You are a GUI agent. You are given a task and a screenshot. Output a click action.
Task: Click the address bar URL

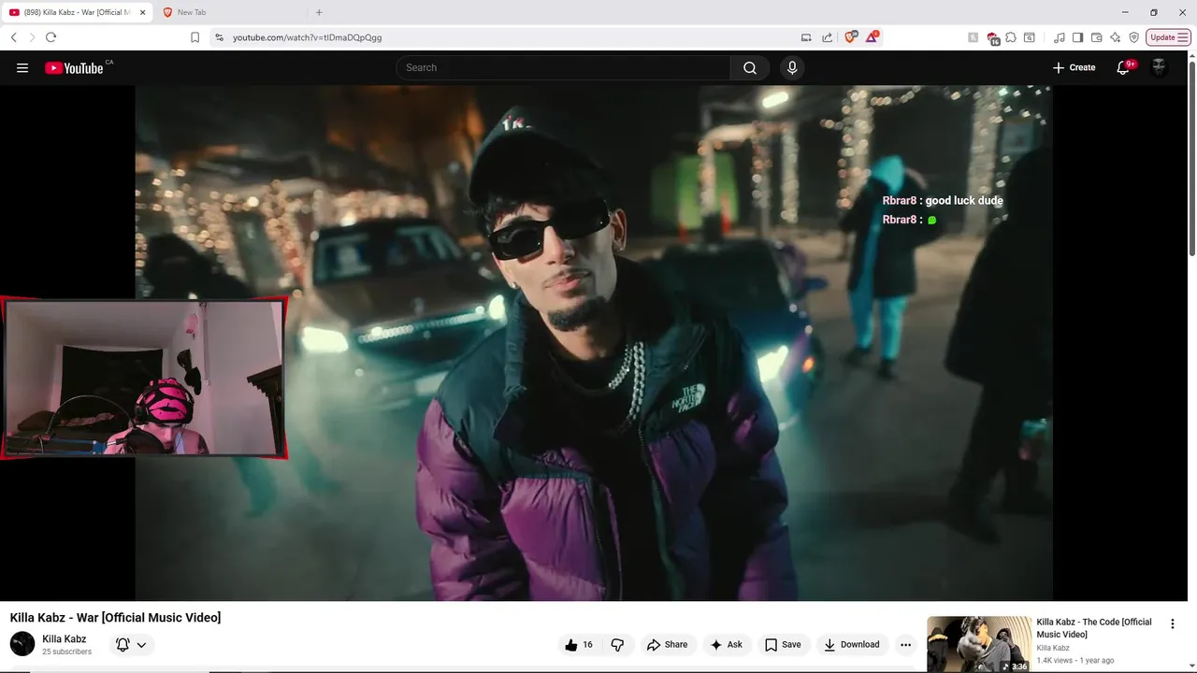(x=307, y=37)
